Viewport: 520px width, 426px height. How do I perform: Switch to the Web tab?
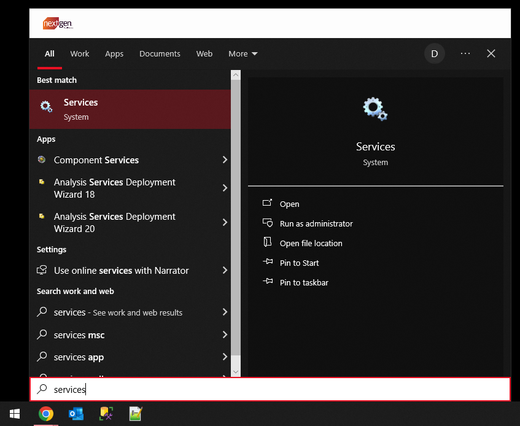[x=204, y=53]
